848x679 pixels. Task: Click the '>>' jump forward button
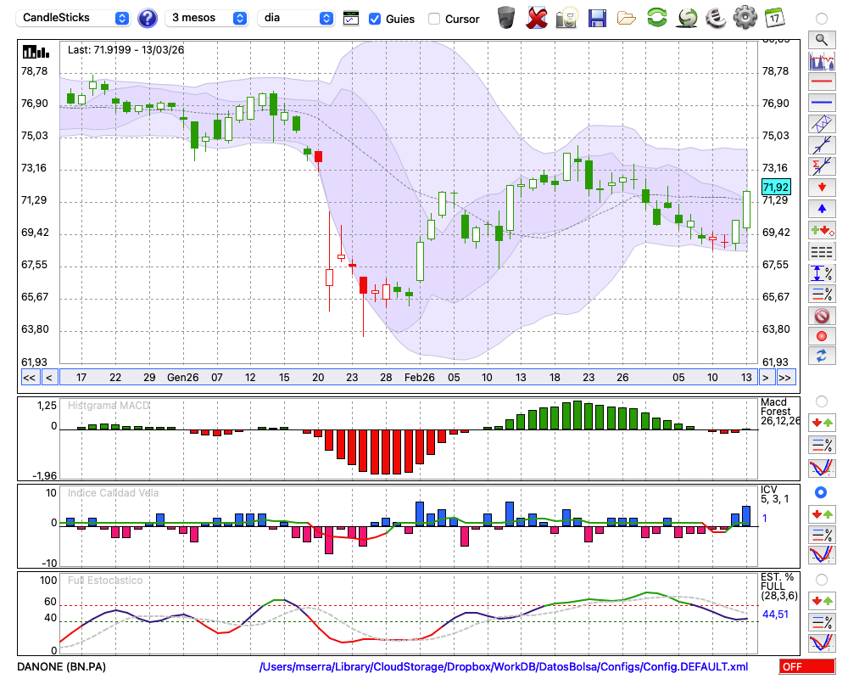coord(785,378)
